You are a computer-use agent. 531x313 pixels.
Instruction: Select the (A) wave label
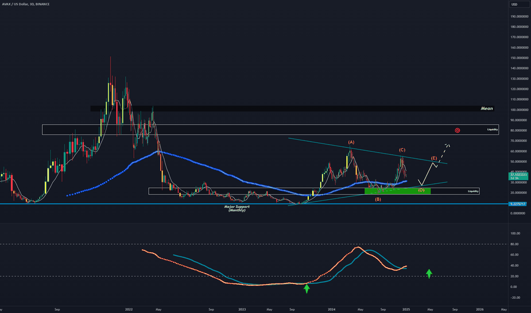pos(351,142)
